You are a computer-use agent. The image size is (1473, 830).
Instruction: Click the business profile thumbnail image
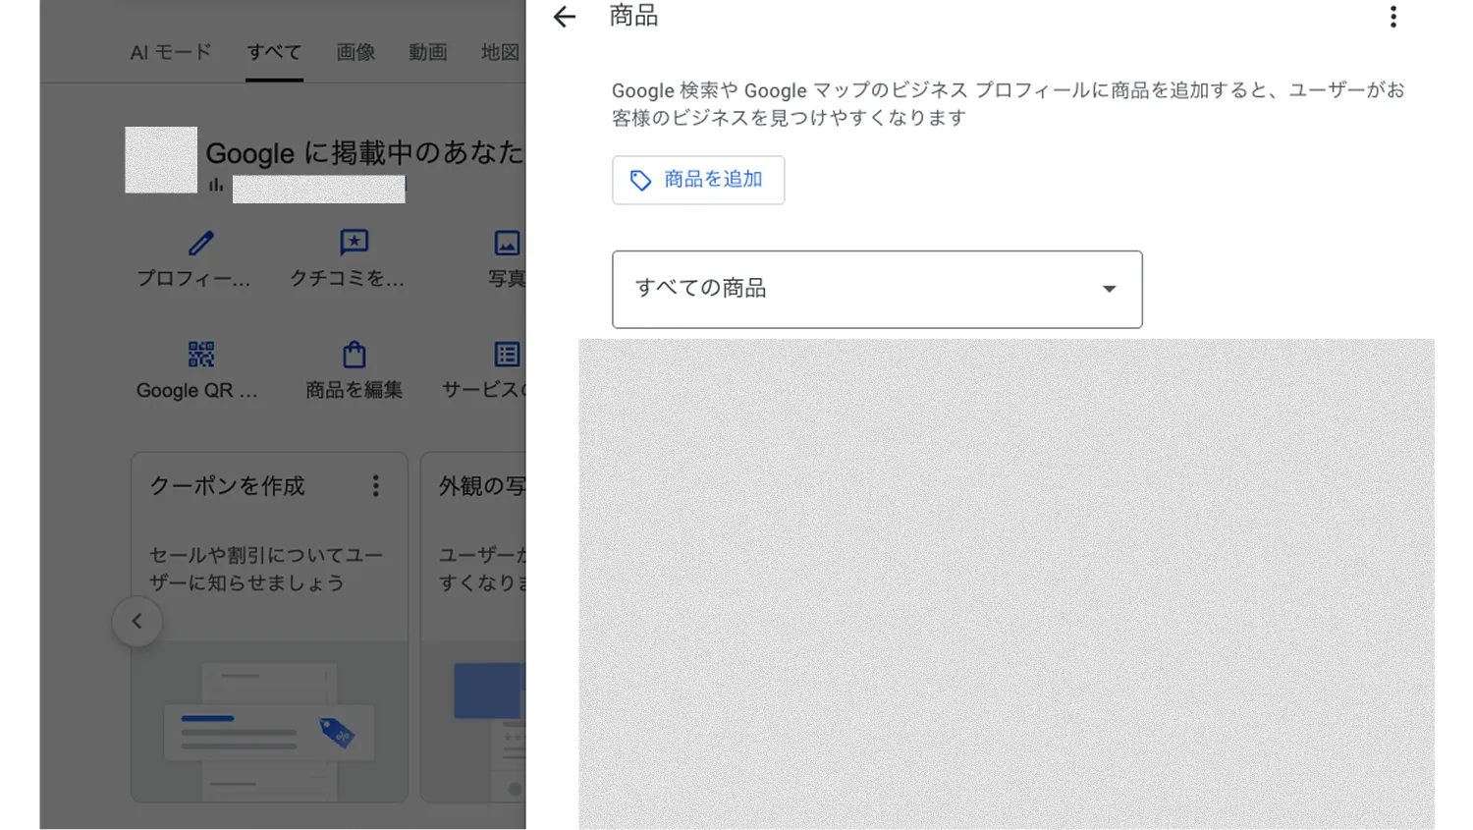[x=160, y=159]
